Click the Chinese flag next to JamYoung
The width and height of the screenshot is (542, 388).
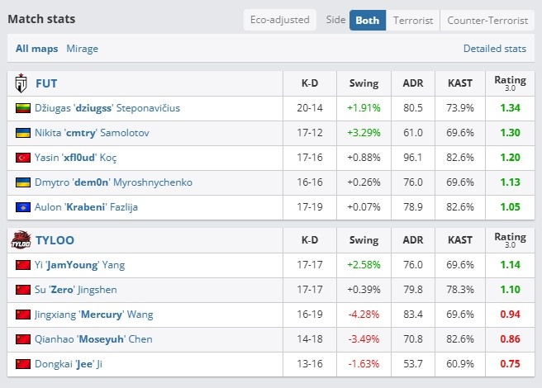[x=23, y=265]
